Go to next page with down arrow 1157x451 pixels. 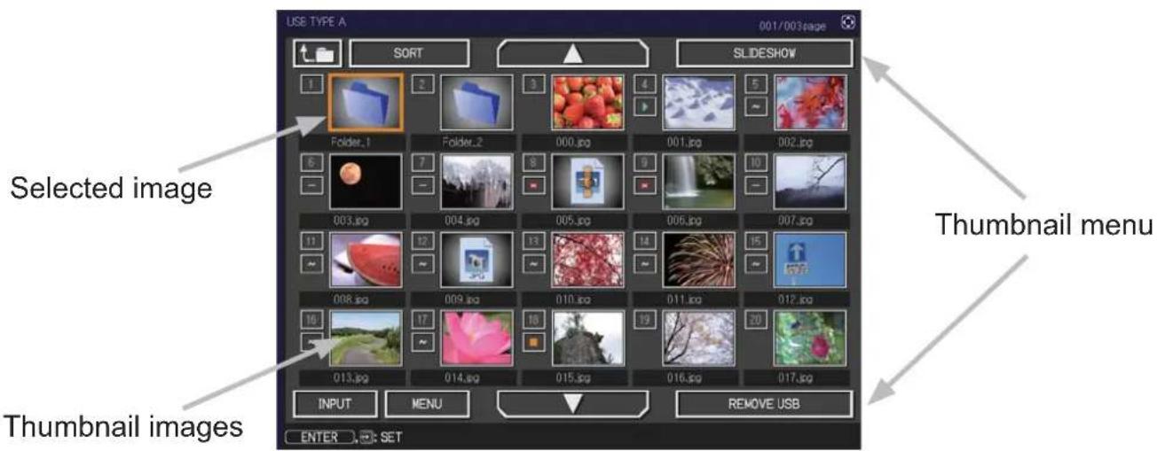(x=573, y=404)
